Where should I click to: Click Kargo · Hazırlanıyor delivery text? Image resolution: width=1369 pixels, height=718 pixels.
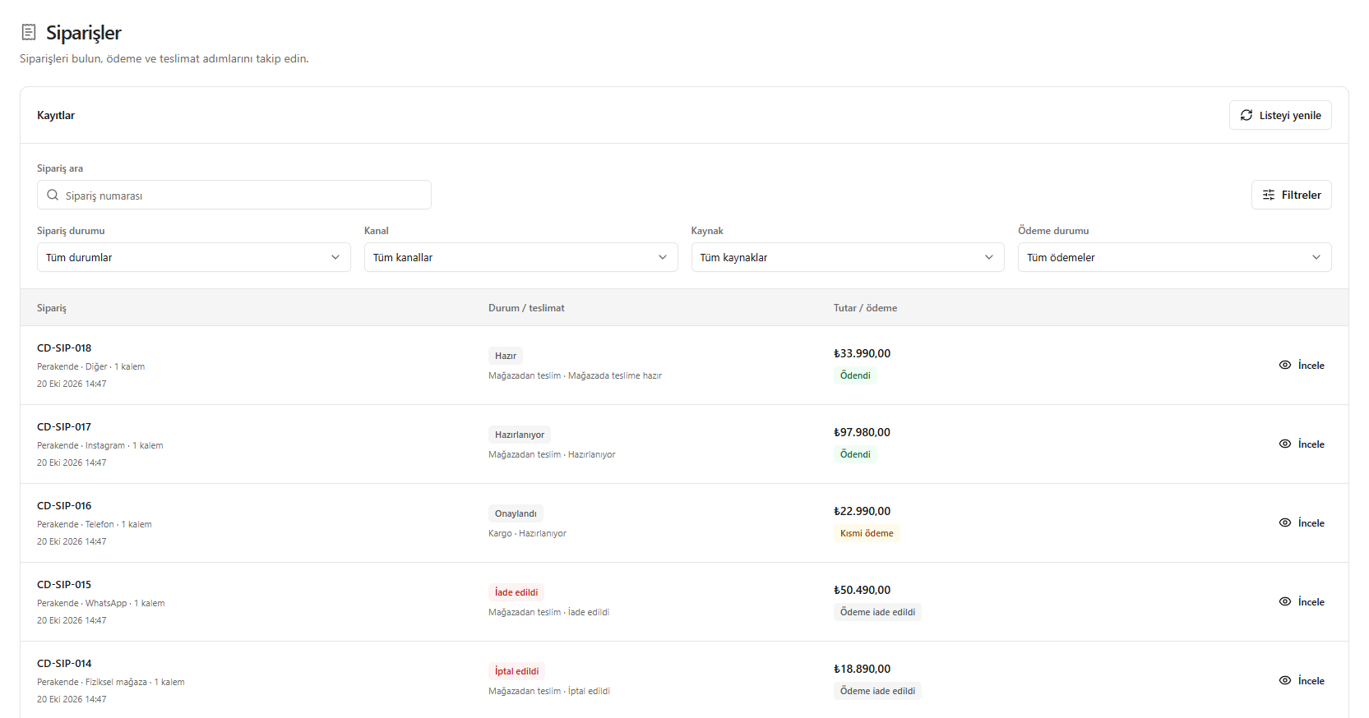point(527,533)
